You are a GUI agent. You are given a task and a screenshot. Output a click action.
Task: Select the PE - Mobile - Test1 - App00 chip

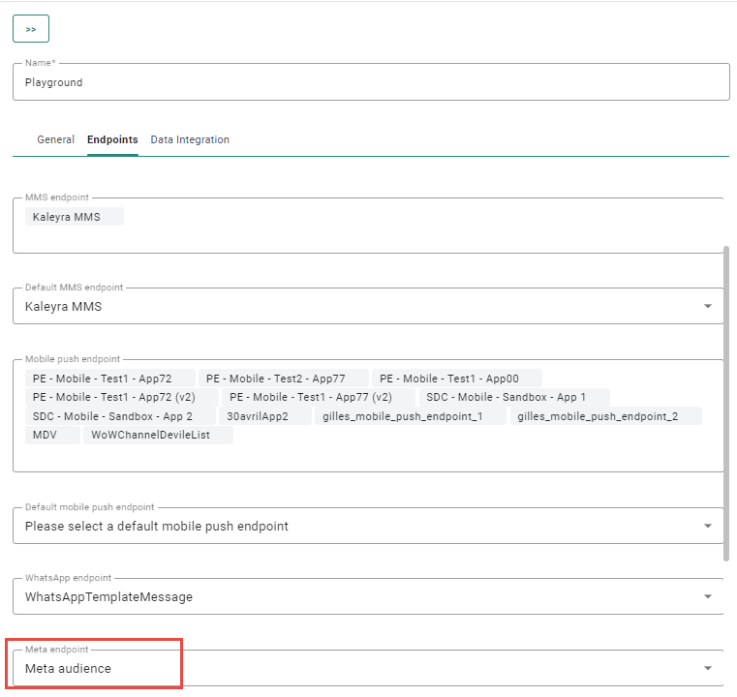(457, 379)
